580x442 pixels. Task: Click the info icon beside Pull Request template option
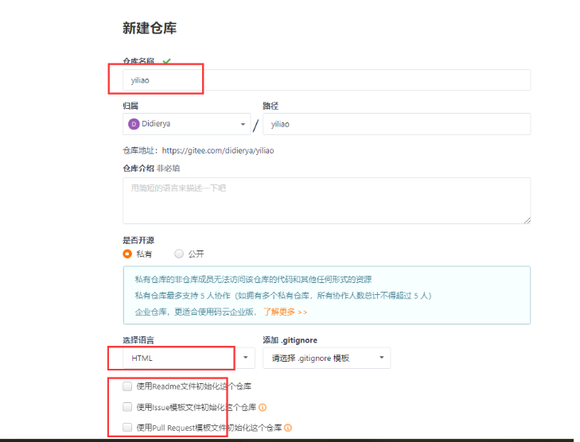pyautogui.click(x=288, y=428)
